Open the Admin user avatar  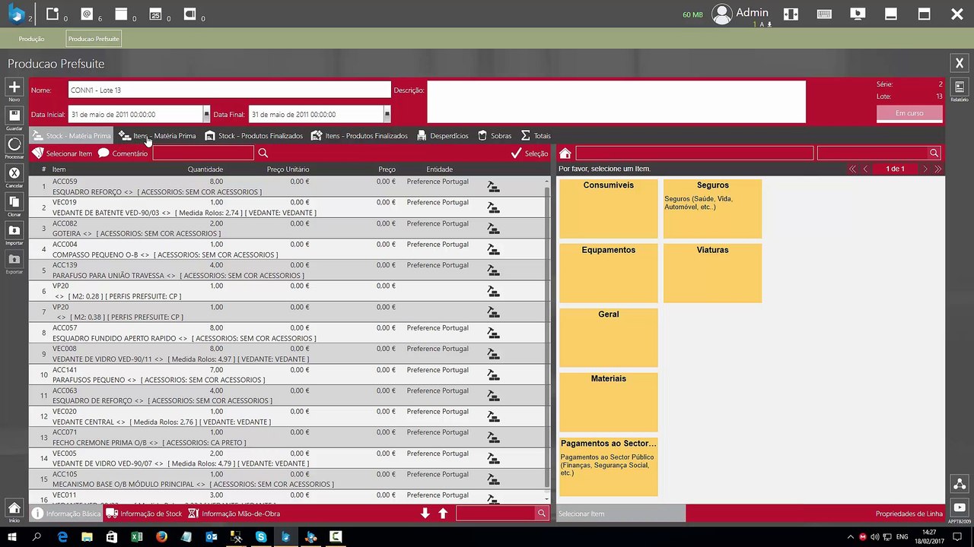(721, 14)
